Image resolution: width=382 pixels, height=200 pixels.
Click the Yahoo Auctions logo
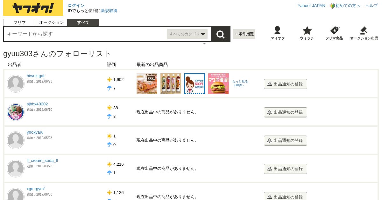click(33, 8)
